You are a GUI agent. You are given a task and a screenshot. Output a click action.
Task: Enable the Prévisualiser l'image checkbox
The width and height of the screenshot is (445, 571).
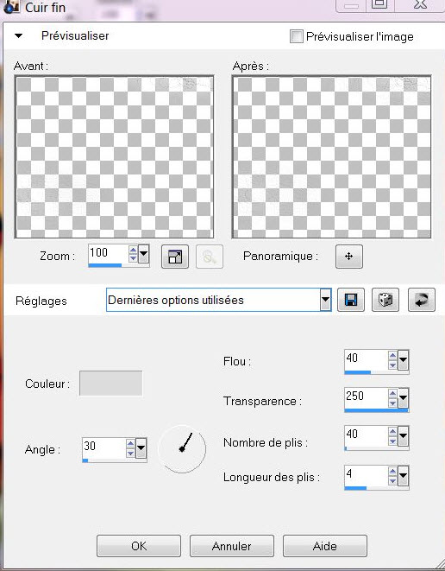[x=297, y=36]
